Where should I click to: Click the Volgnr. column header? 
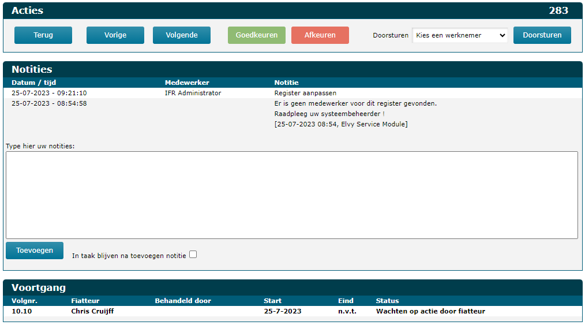click(25, 301)
